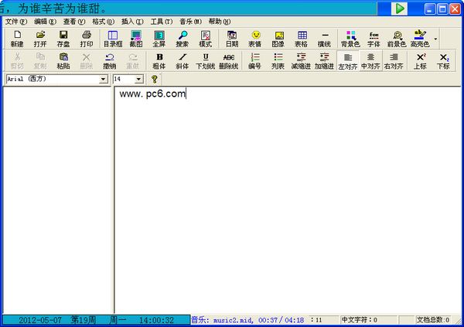
Task: Open a file with 打开 icon
Action: click(40, 39)
